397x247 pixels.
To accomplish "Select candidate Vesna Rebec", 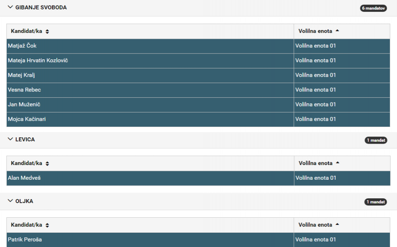I will pyautogui.click(x=24, y=90).
